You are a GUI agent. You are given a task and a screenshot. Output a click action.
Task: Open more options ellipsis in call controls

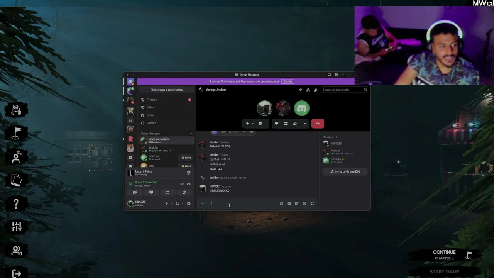point(304,124)
